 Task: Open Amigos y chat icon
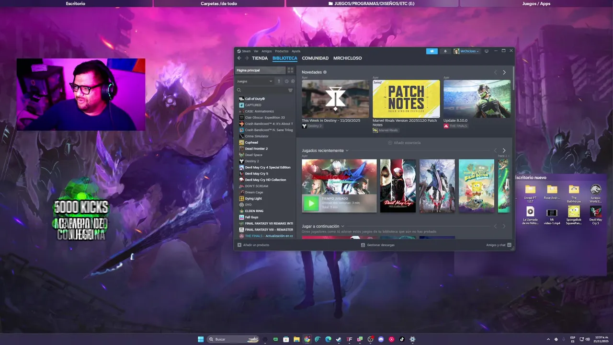(509, 245)
